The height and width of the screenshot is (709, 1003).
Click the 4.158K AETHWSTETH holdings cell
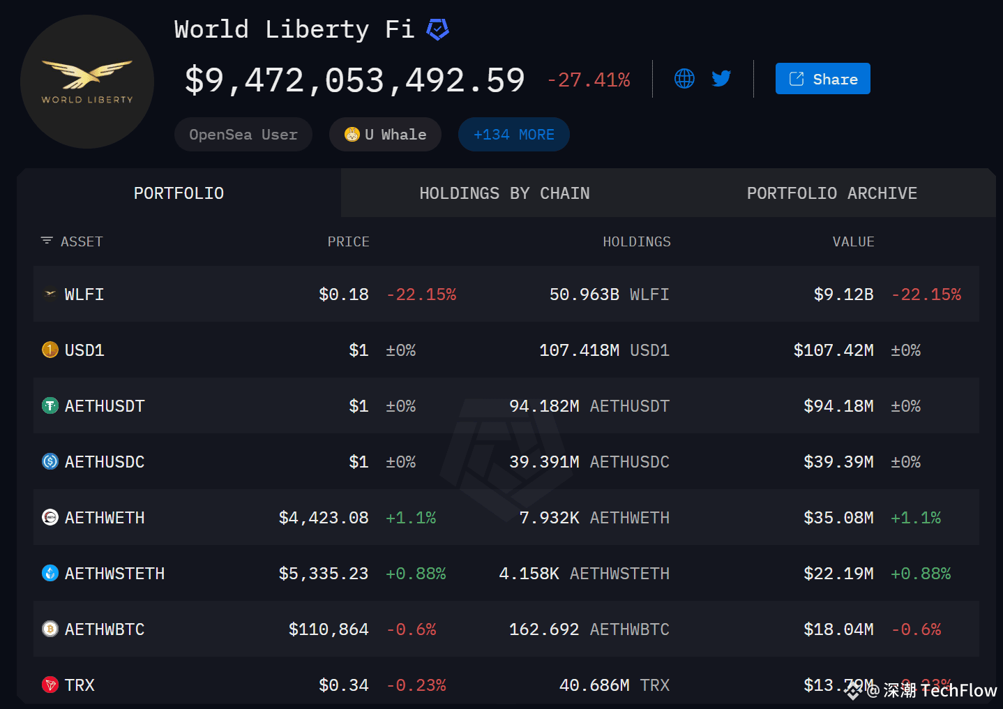585,574
